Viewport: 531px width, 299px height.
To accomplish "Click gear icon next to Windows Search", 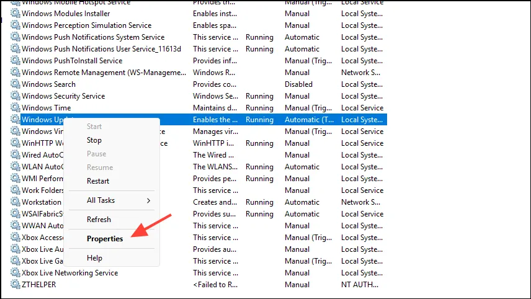I will tap(16, 84).
